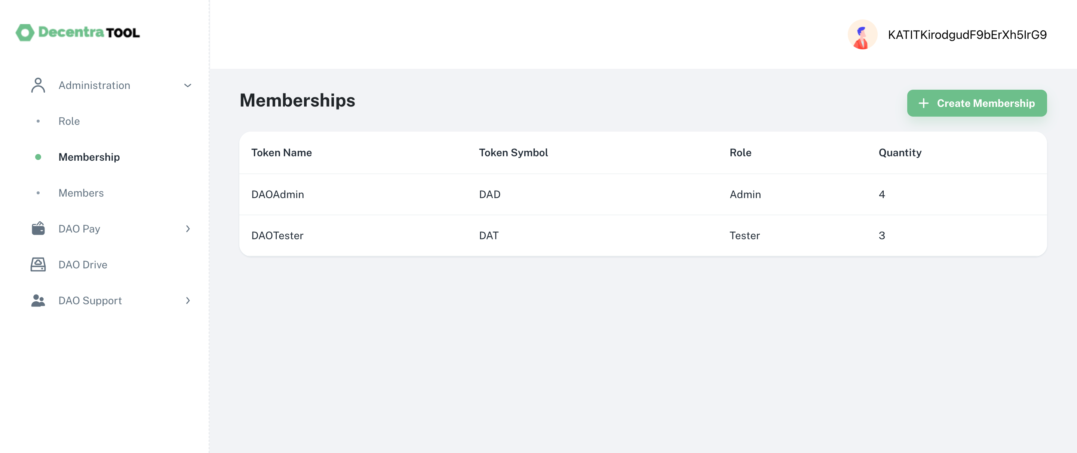
Task: Click the bullet indicator beside Role
Action: click(39, 121)
